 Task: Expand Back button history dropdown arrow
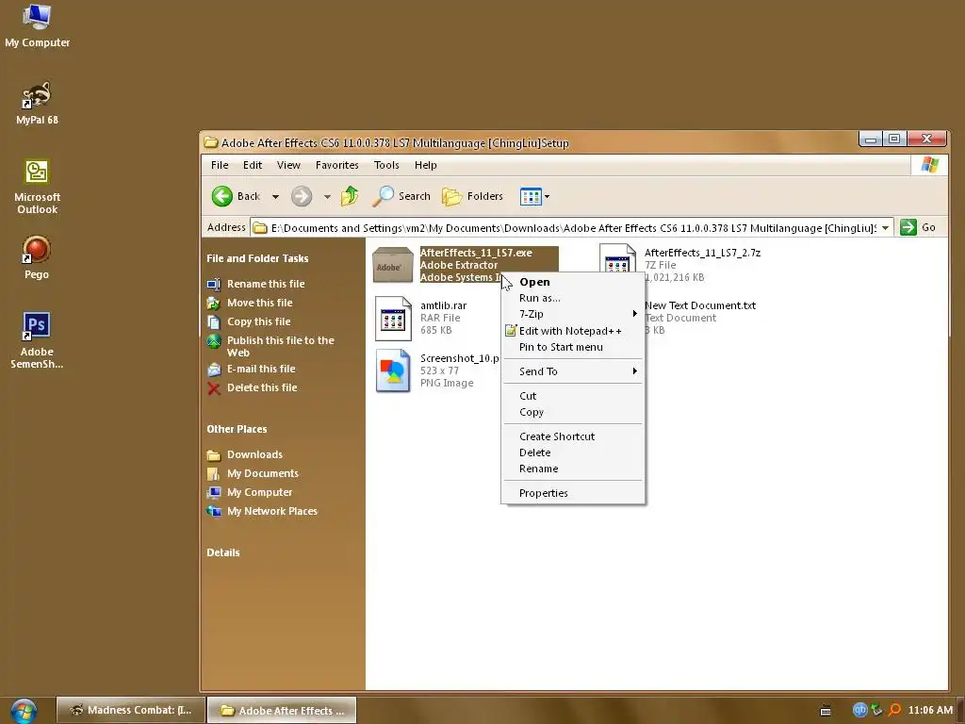click(276, 196)
